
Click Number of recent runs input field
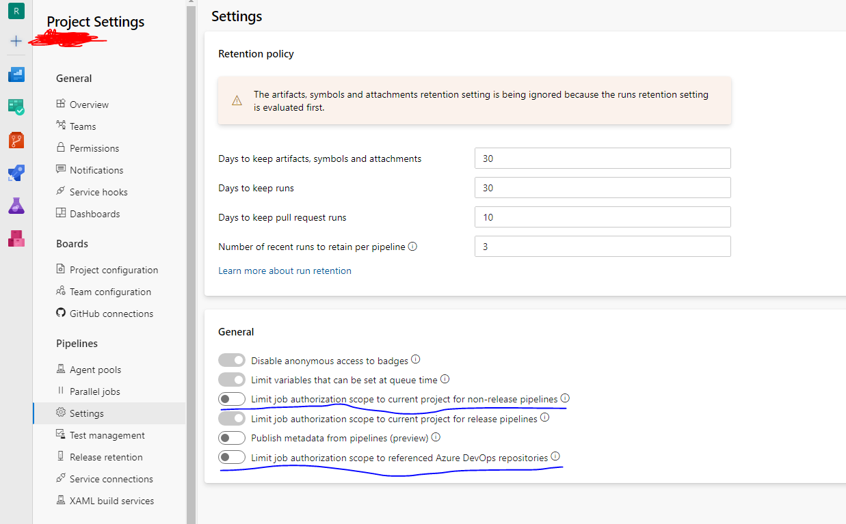click(603, 247)
